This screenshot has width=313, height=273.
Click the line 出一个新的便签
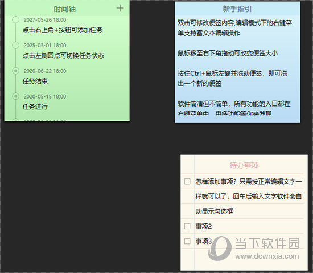(200, 83)
